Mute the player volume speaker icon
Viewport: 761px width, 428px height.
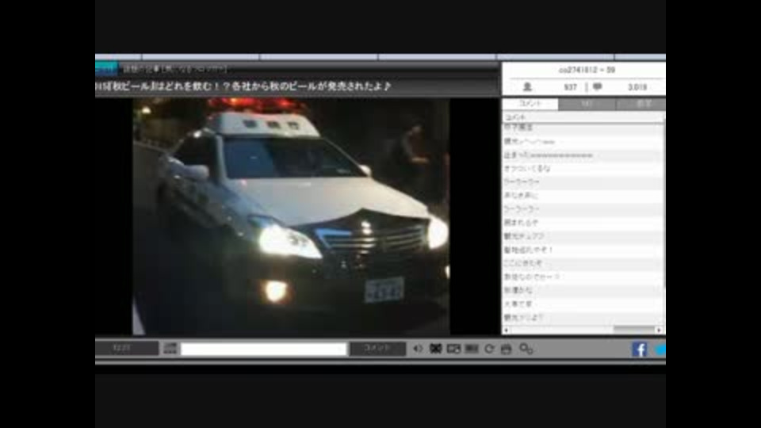pyautogui.click(x=418, y=349)
